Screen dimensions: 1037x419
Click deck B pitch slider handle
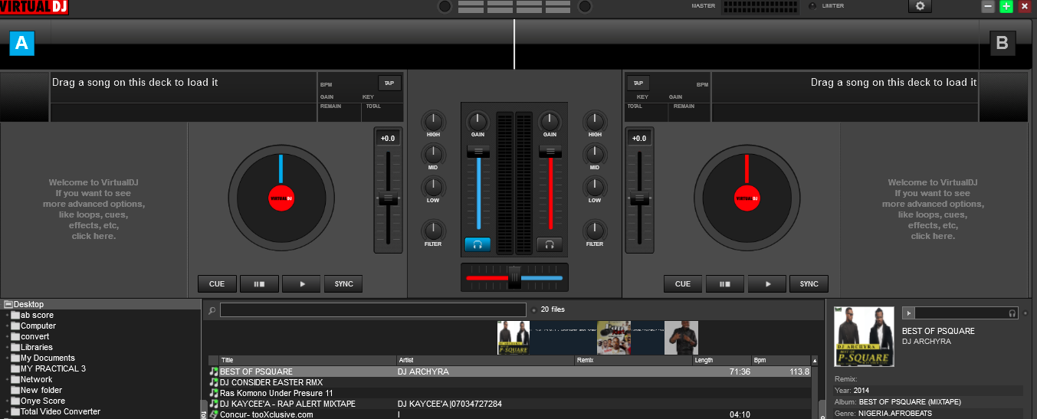638,198
